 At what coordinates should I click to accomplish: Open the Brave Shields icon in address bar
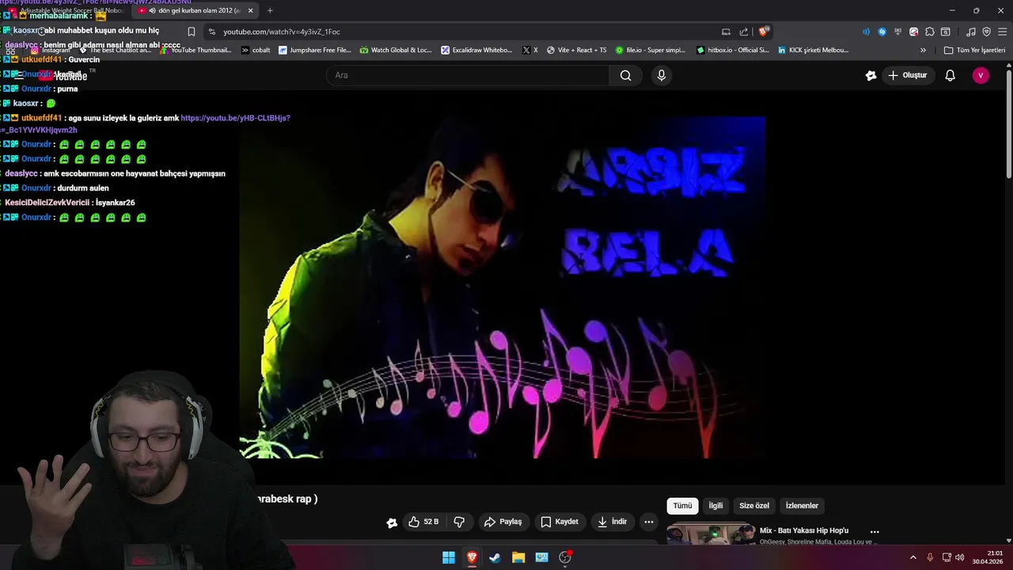tap(763, 32)
